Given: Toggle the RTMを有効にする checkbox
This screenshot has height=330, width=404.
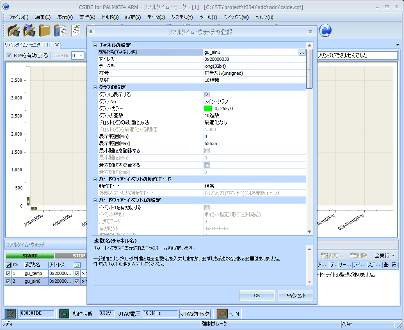Looking at the screenshot, I should coord(9,55).
